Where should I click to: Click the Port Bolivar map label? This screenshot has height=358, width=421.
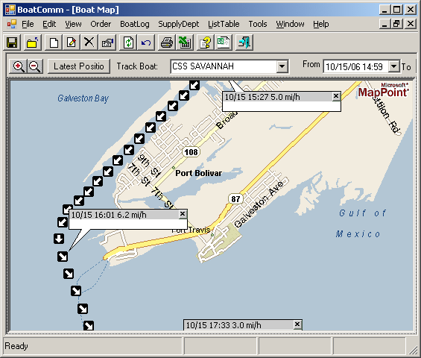coord(198,173)
